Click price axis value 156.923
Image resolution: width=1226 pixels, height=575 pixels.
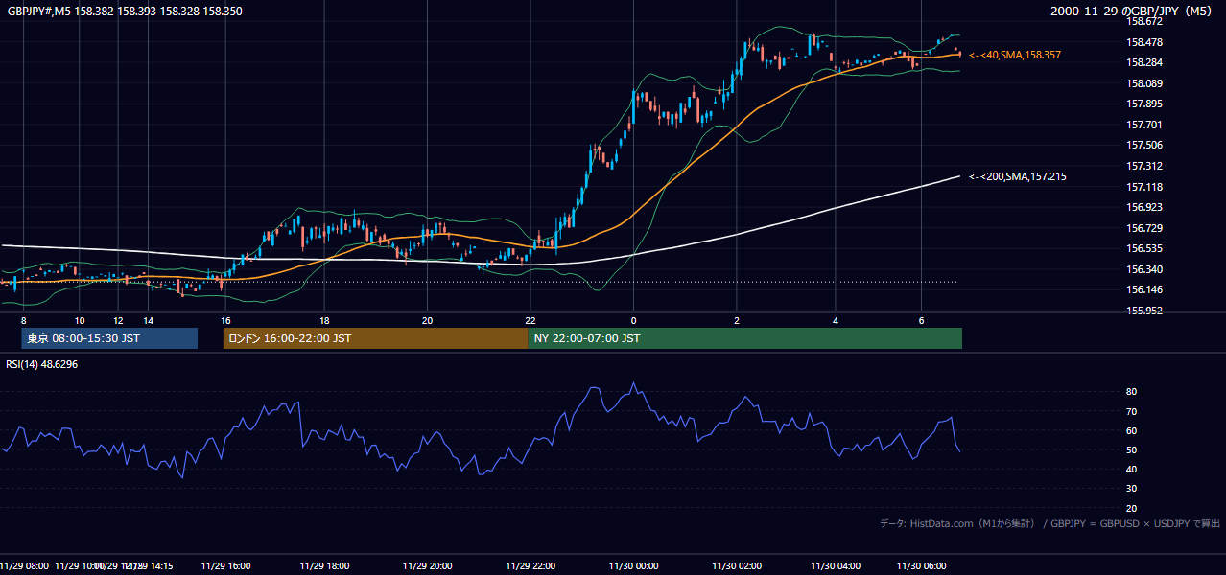[1145, 207]
